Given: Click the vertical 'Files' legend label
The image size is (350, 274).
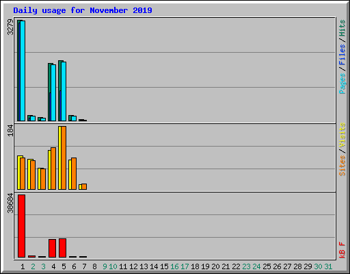Looking at the screenshot, I should coord(342,54).
